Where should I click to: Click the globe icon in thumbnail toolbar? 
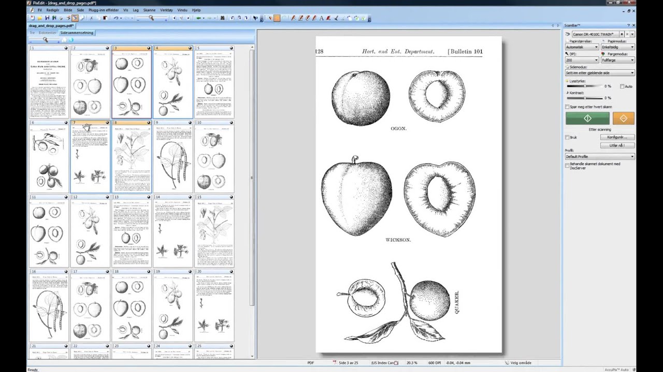pyautogui.click(x=71, y=40)
